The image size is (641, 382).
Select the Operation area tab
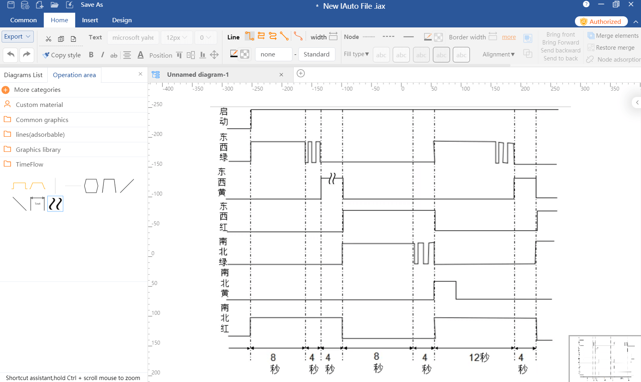tap(74, 75)
